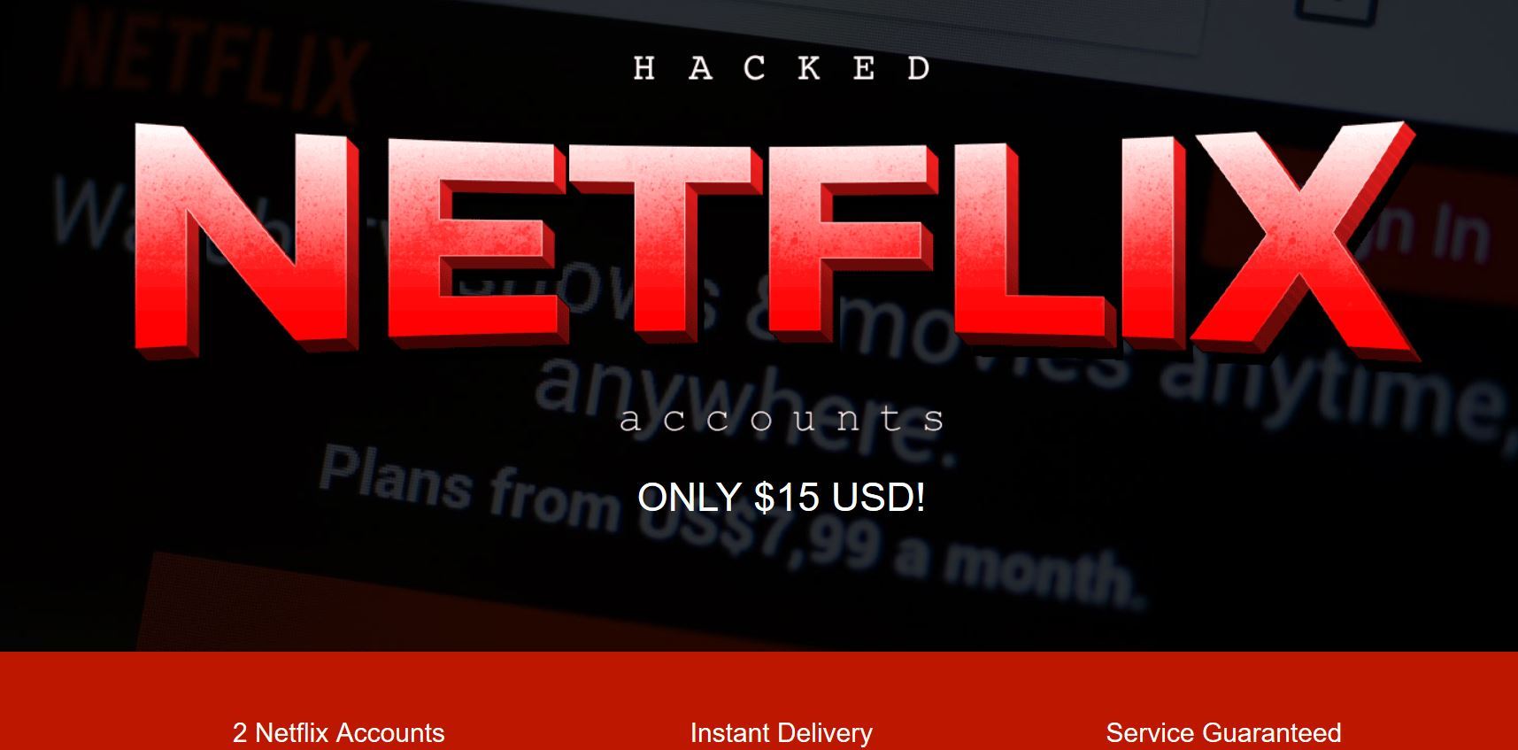The height and width of the screenshot is (750, 1518).
Task: Click the 'Instant Delivery' feature label
Action: (782, 732)
